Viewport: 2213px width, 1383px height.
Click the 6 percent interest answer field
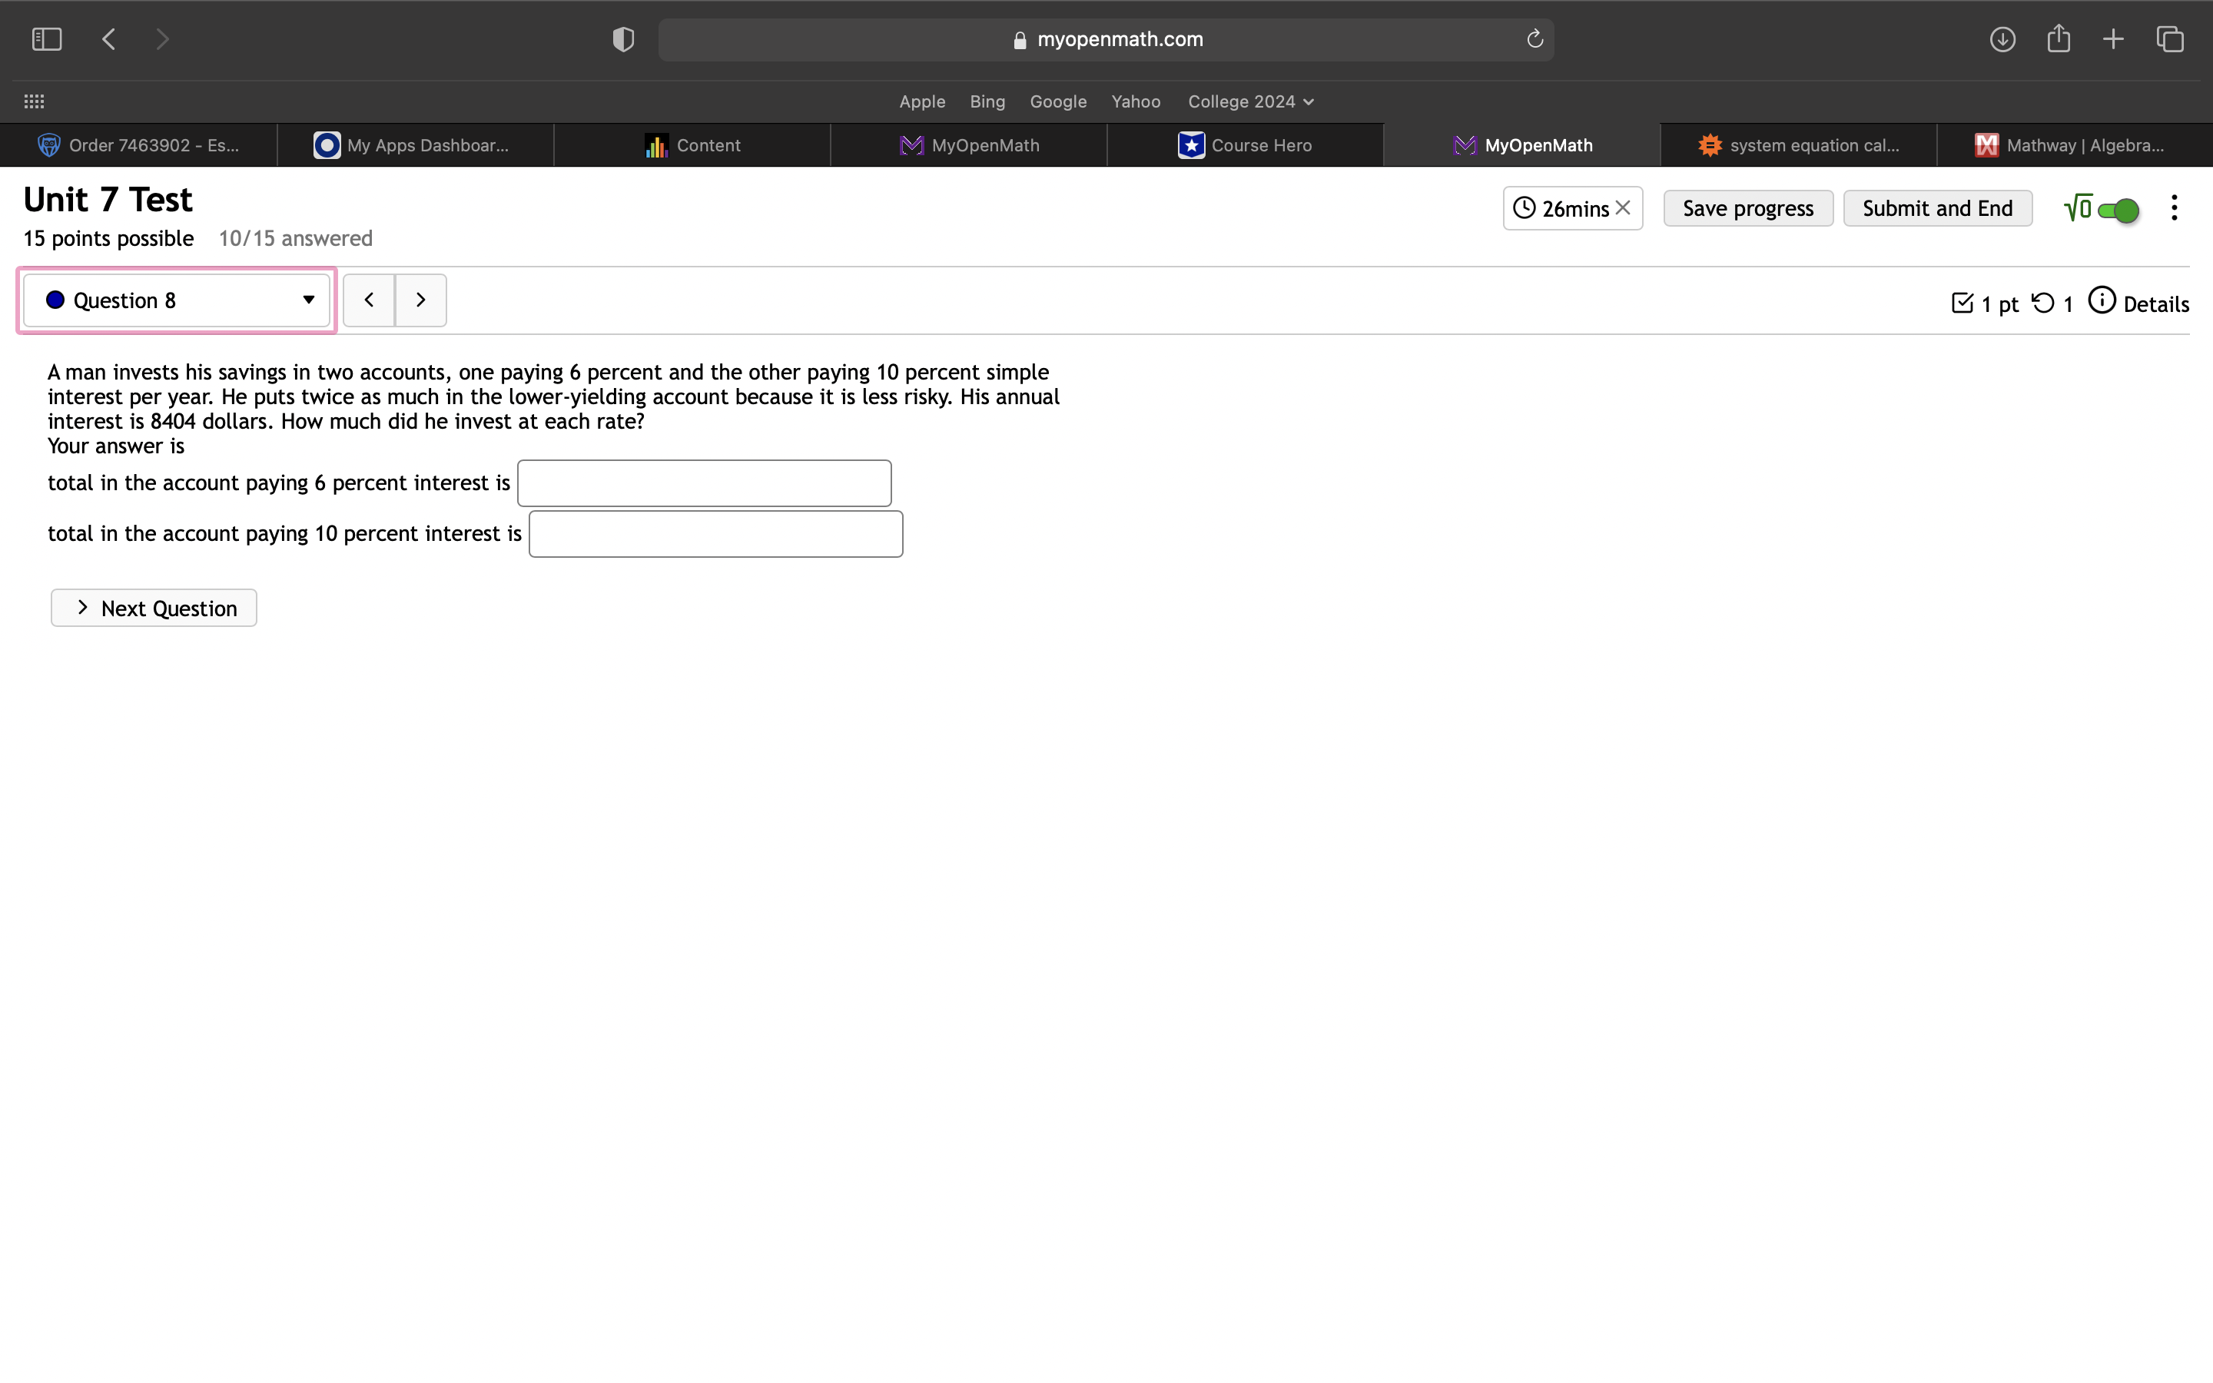703,482
